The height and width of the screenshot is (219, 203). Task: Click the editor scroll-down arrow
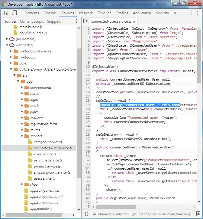click(x=199, y=201)
